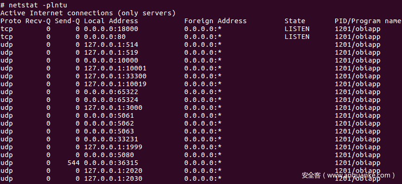Select local address 127.0.0.1:2020
The height and width of the screenshot is (184, 402).
point(113,171)
